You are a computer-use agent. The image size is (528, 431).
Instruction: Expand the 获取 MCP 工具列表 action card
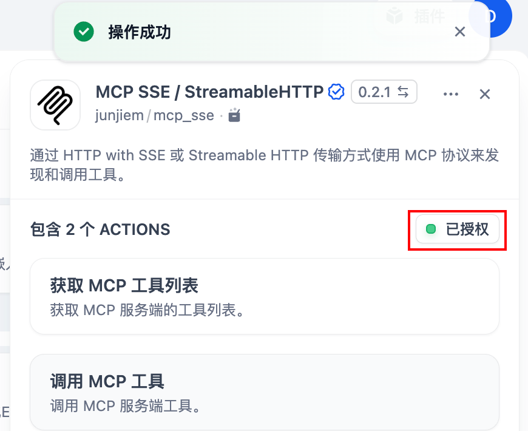(x=265, y=296)
